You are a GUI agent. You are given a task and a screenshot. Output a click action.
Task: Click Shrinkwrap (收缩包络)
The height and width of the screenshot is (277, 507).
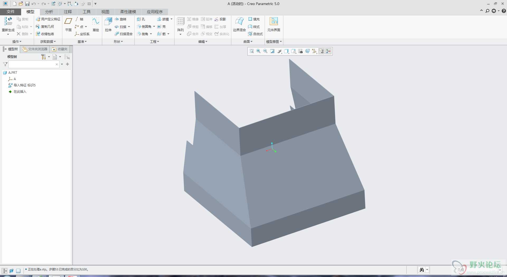pos(45,34)
